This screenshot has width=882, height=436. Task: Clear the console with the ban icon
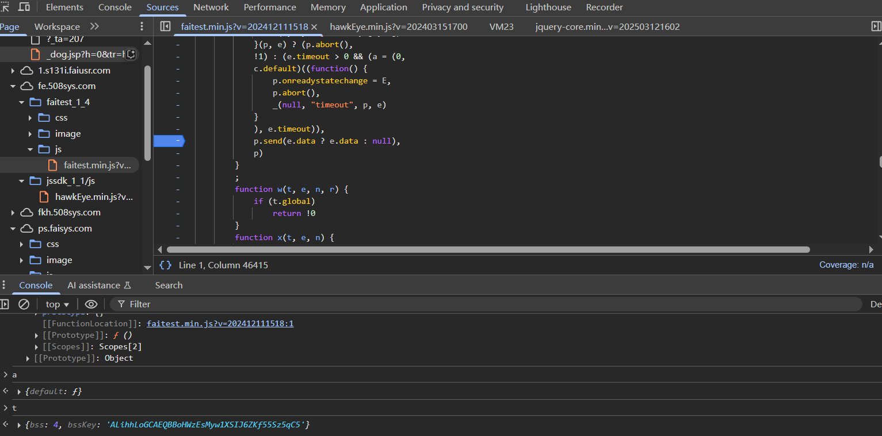[x=24, y=304]
